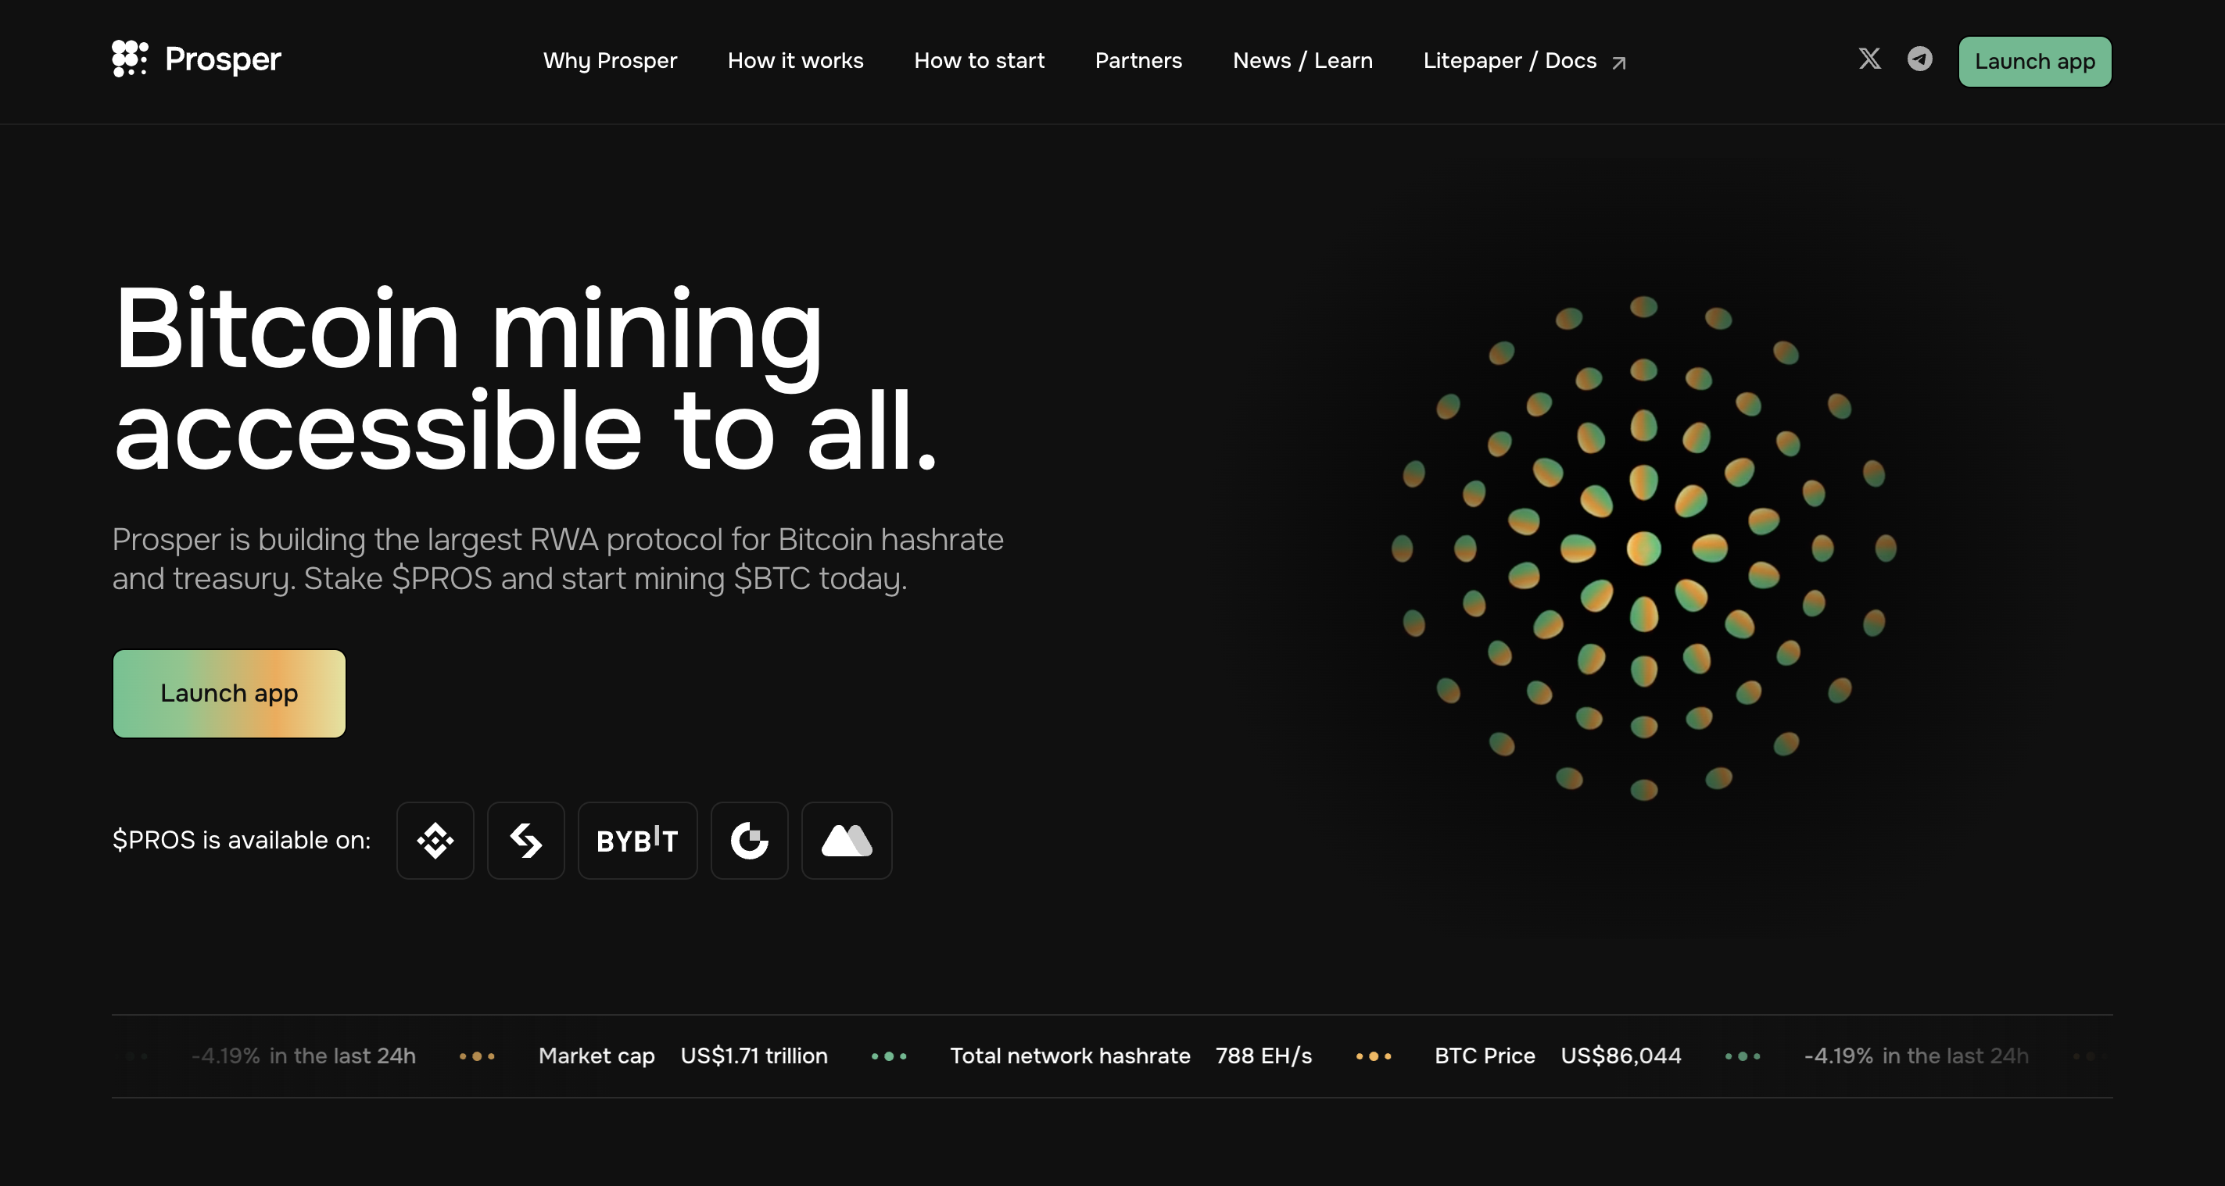2225x1186 pixels.
Task: Click the Prosper is building RWA protocol paragraph
Action: pos(558,559)
